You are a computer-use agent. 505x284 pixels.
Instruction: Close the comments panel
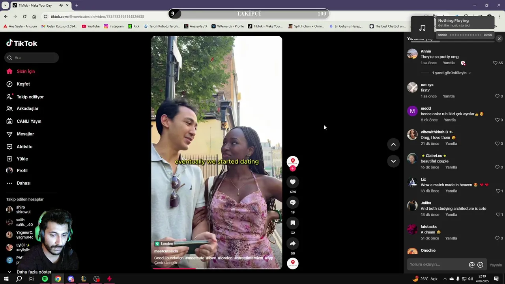click(499, 39)
